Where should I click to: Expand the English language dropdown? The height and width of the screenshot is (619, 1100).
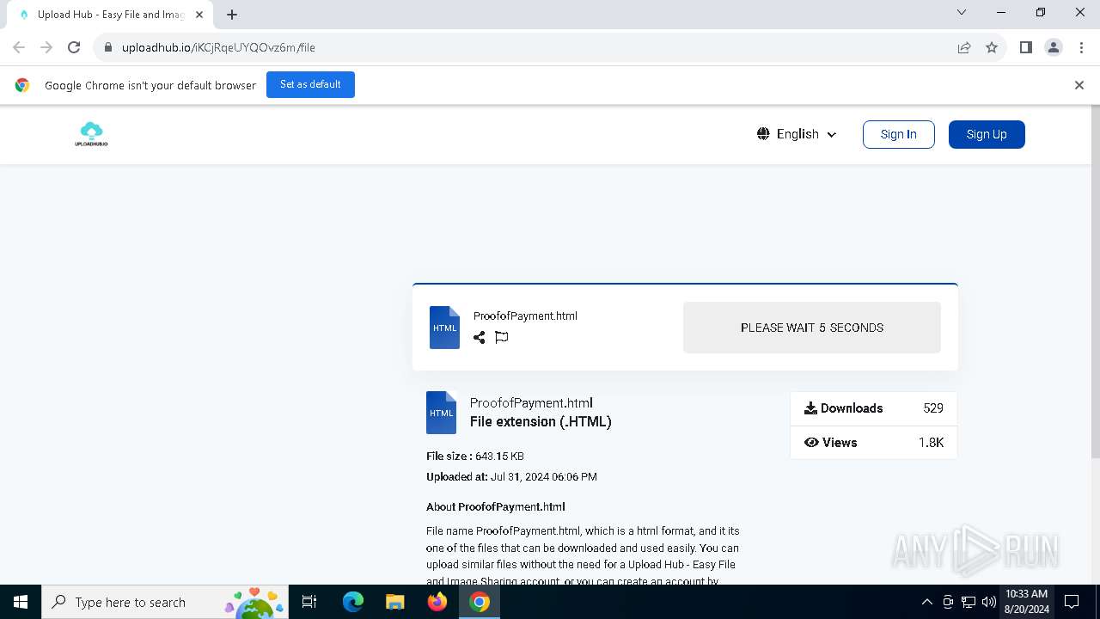797,134
